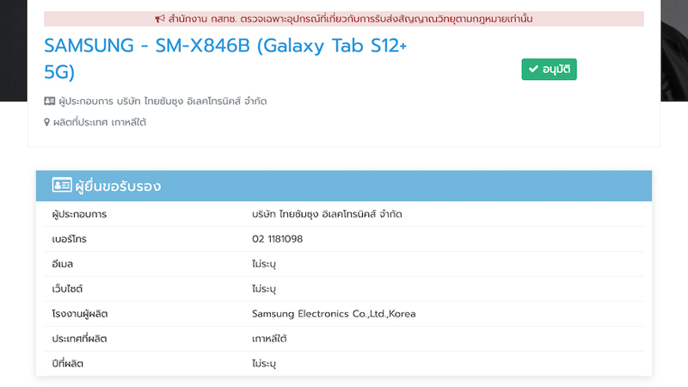Screen dimensions: 688x387
Task: Select the phone number '02 1181098'
Action: pos(277,239)
